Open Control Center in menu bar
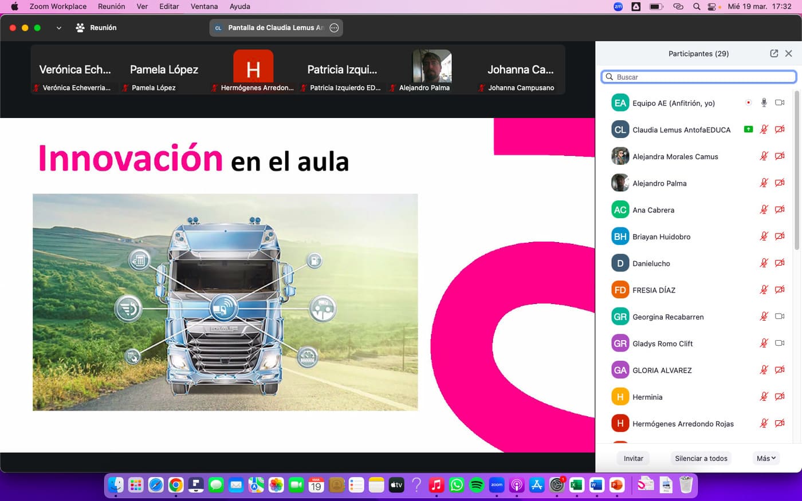 [x=713, y=6]
